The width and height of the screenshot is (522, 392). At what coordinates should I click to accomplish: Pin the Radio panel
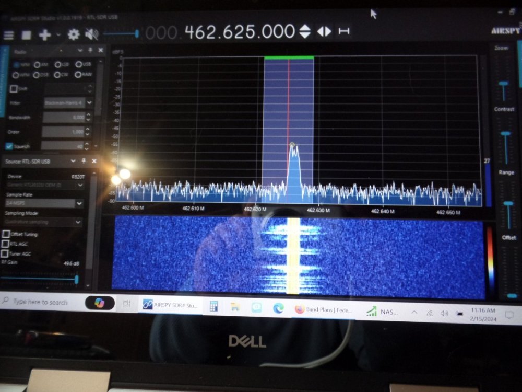pyautogui.click(x=90, y=51)
